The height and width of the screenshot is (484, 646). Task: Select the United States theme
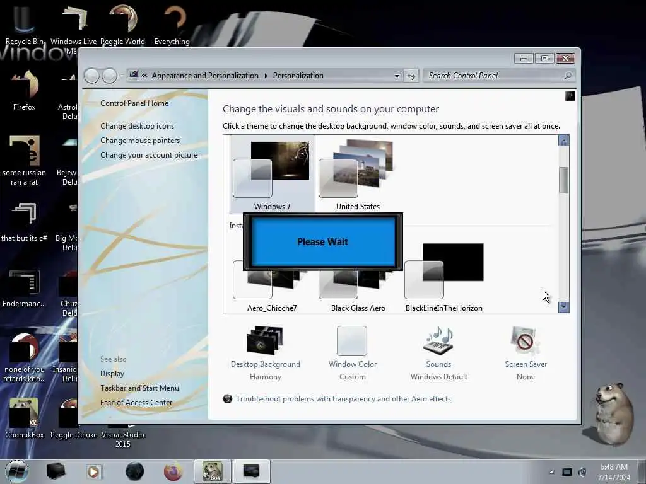click(358, 175)
